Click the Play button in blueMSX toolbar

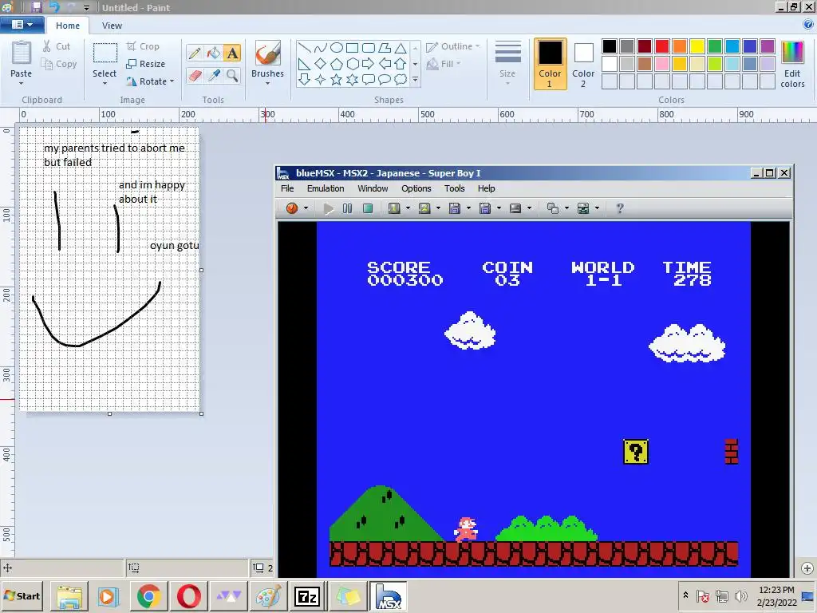click(x=328, y=208)
